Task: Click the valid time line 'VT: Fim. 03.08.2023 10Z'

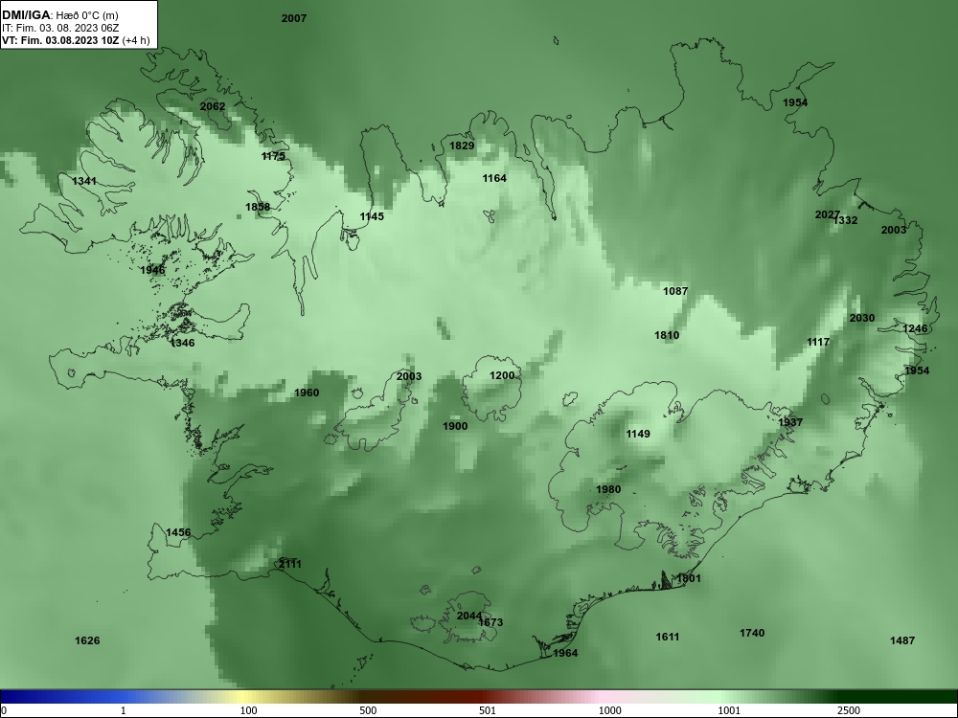Action: 59,41
